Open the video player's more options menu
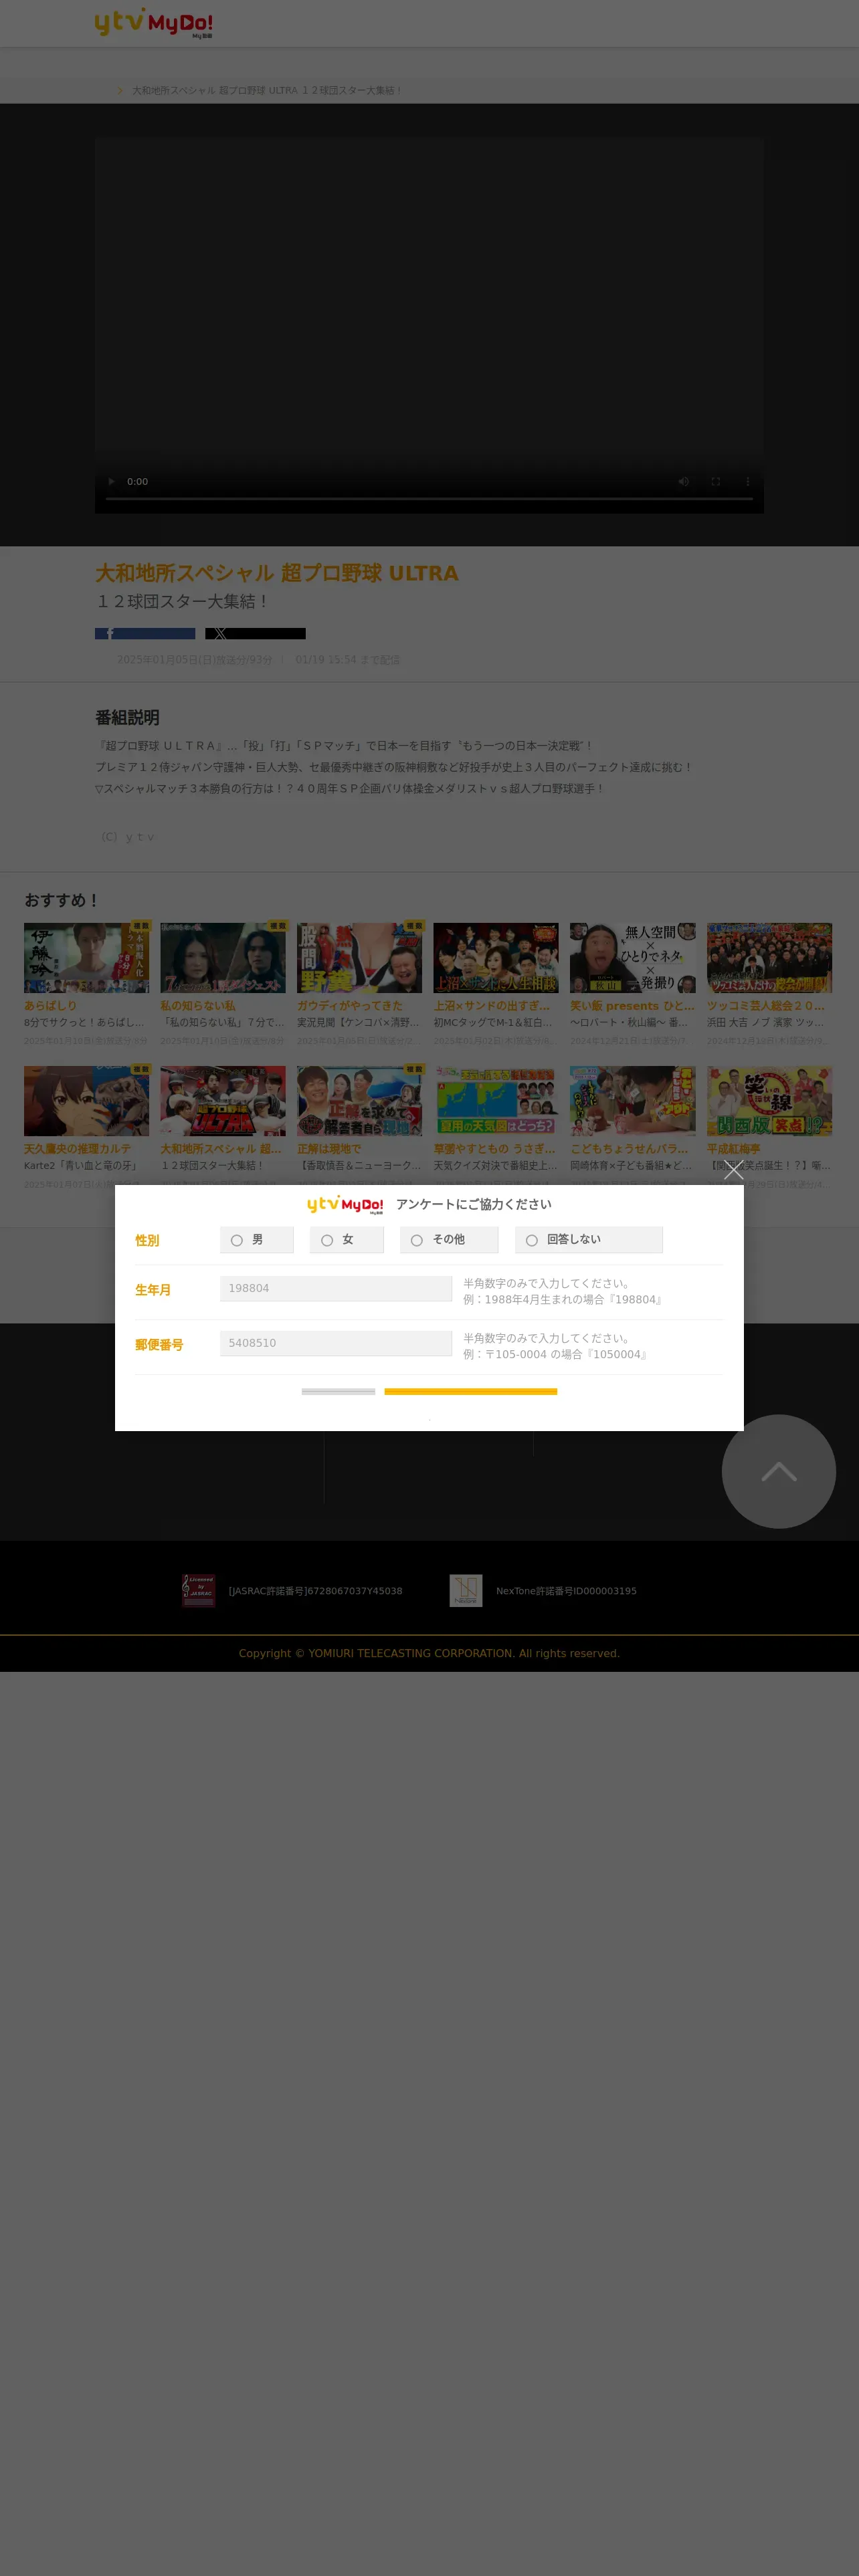 tap(747, 481)
